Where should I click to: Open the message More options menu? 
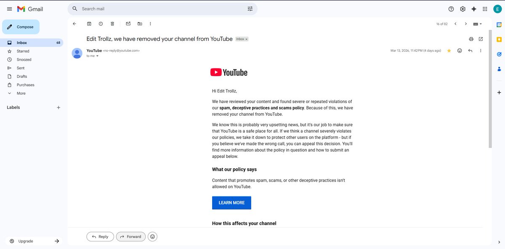[481, 50]
